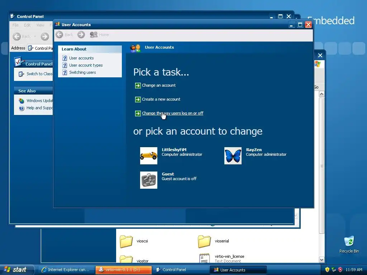This screenshot has height=275, width=367.
Task: Click the User Accounts header icon
Action: point(135,48)
